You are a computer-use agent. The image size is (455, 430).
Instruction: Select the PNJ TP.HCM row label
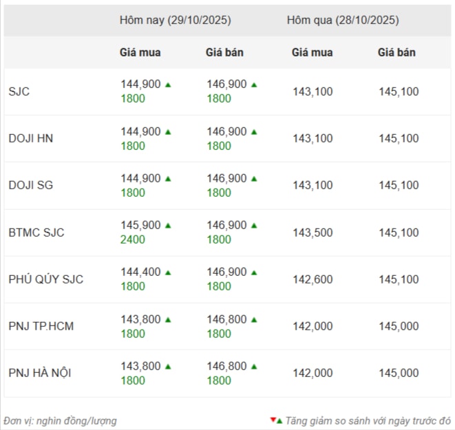click(41, 326)
